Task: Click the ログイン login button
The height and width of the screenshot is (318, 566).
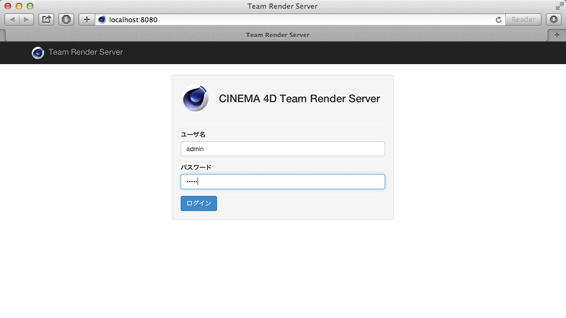Action: (199, 203)
